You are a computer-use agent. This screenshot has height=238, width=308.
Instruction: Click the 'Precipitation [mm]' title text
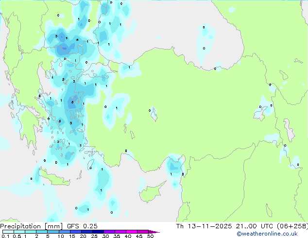pyautogui.click(x=32, y=226)
